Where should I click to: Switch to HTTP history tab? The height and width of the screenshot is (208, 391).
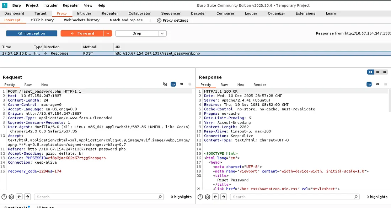(x=42, y=20)
